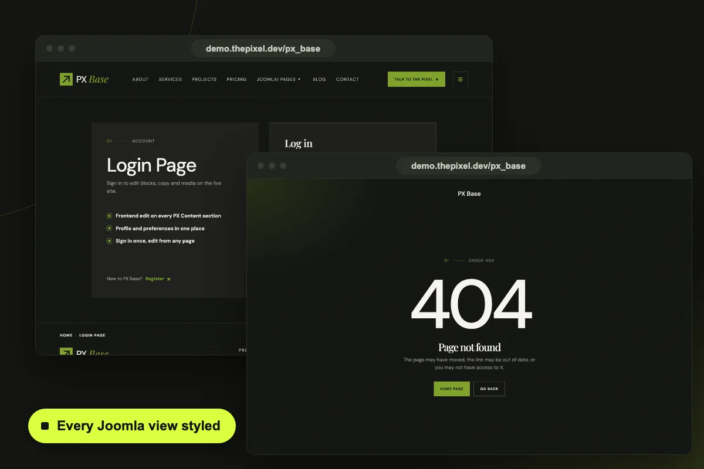Viewport: 704px width, 469px height.
Task: Click the Page not found heading
Action: 469,348
